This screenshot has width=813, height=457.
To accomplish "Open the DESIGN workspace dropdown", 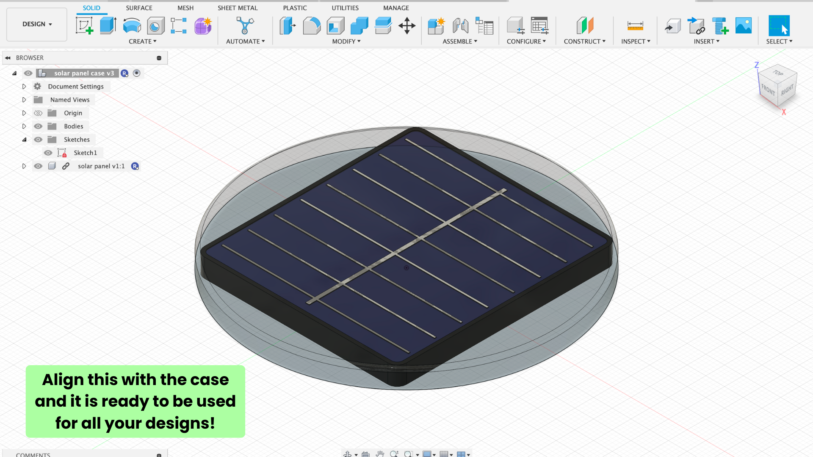I will (x=37, y=24).
